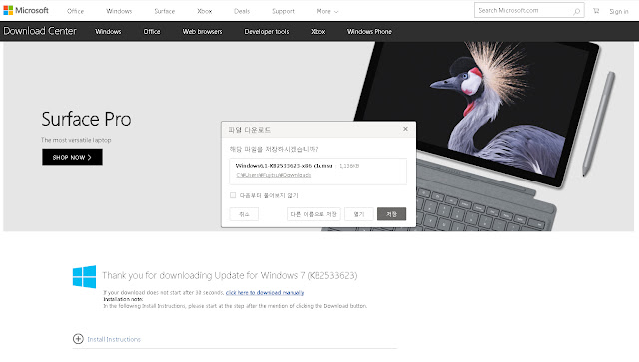The width and height of the screenshot is (639, 362).
Task: Select Developer tools in Download Center bar
Action: coord(267,31)
